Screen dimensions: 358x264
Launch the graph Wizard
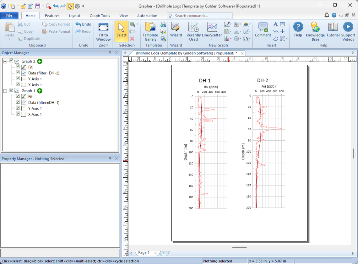click(176, 31)
